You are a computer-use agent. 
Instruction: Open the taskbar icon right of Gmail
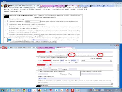coord(40,90)
